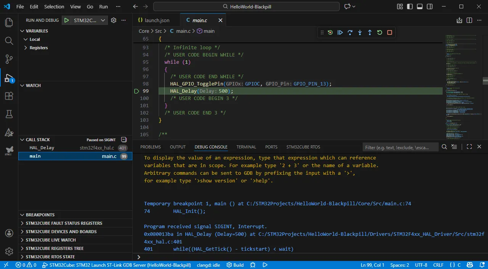Open the File menu

pyautogui.click(x=20, y=6)
